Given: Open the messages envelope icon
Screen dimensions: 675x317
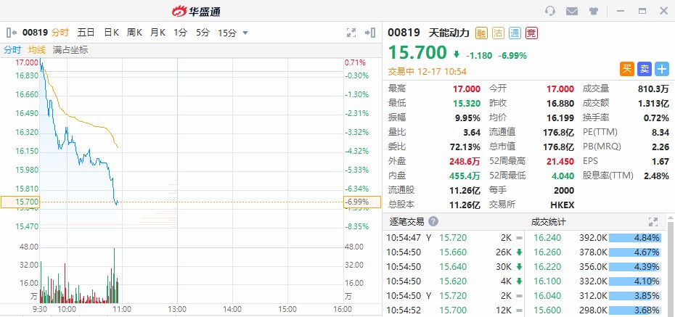Looking at the screenshot, I should 572,11.
